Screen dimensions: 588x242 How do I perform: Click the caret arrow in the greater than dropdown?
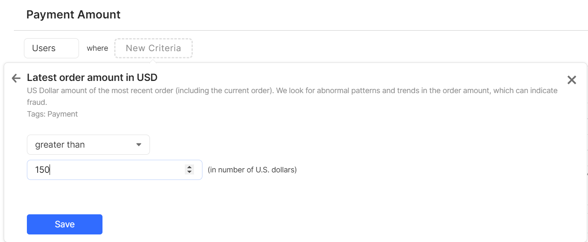pyautogui.click(x=139, y=145)
